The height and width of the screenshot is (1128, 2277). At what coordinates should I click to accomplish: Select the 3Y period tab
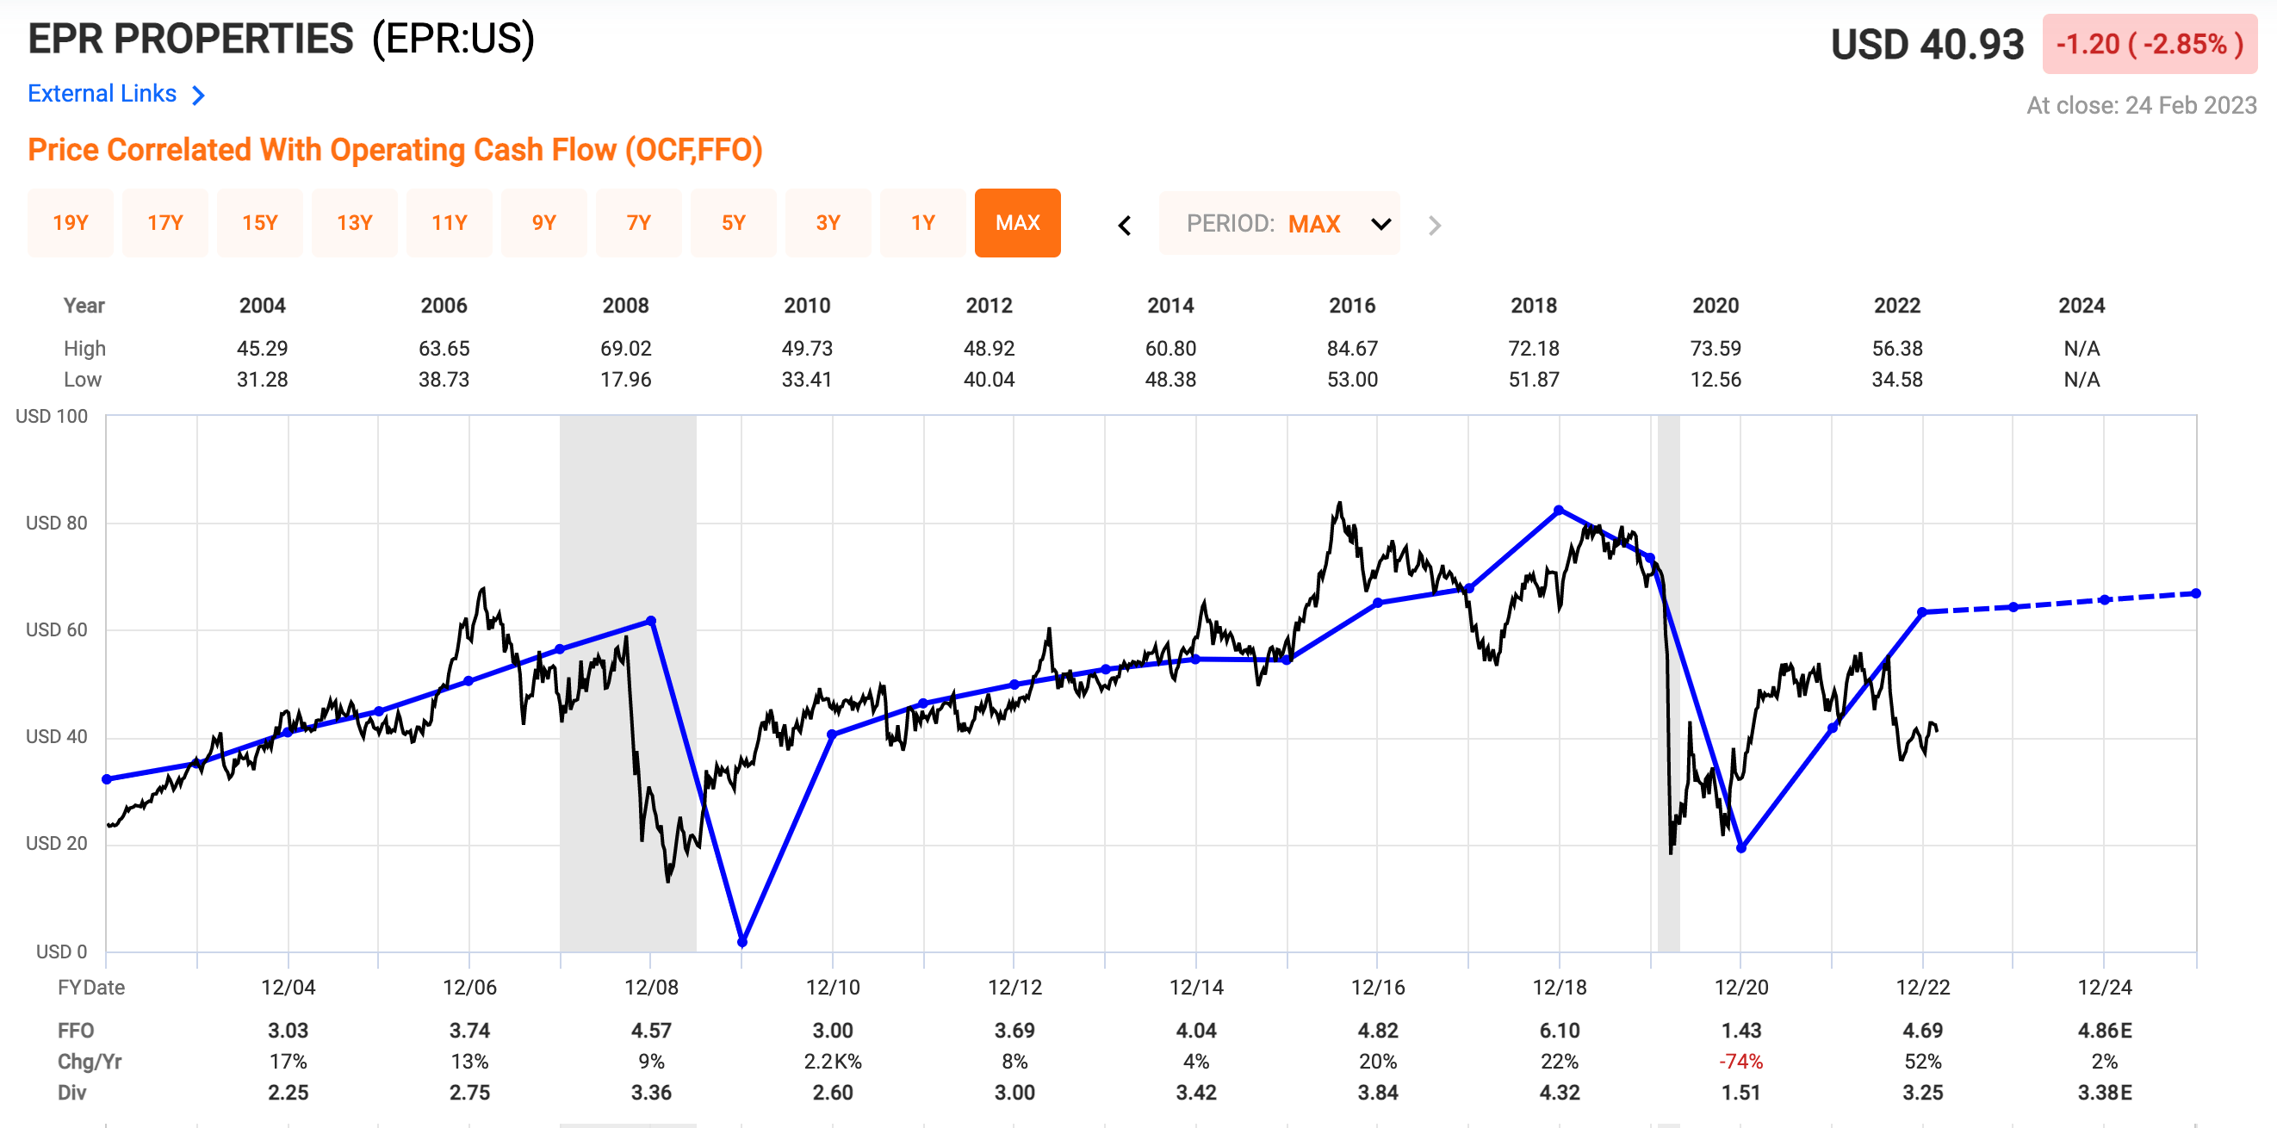click(828, 223)
